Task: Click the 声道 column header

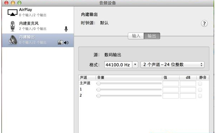Action: [87, 78]
